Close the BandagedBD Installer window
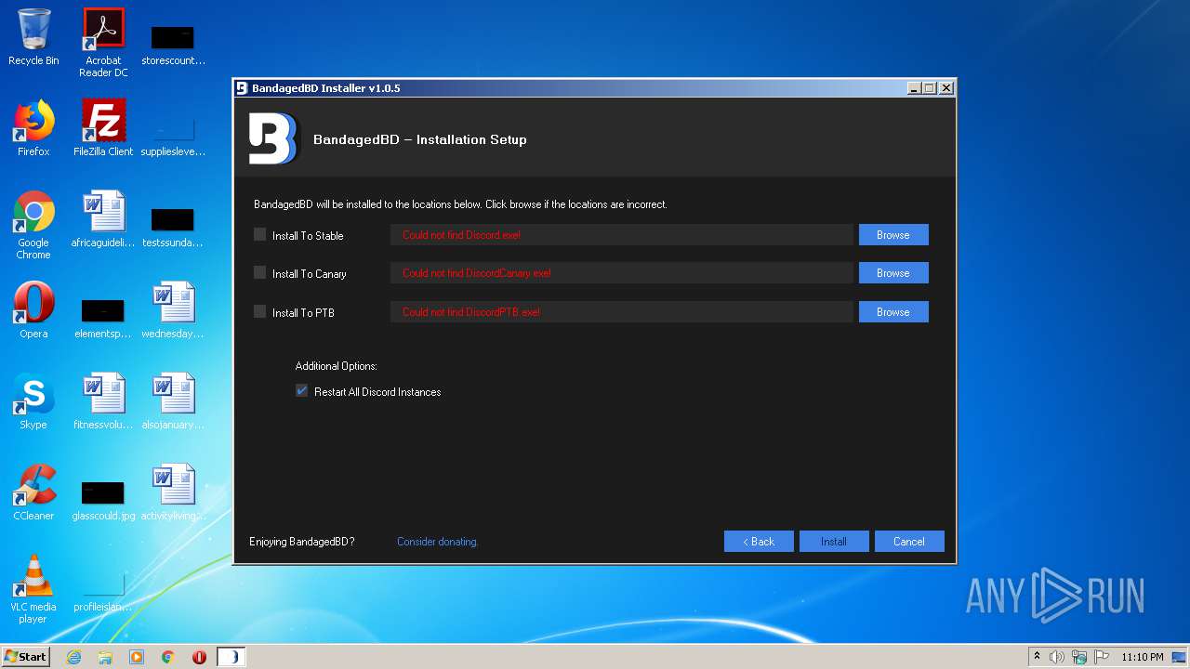Image resolution: width=1190 pixels, height=669 pixels. click(945, 88)
